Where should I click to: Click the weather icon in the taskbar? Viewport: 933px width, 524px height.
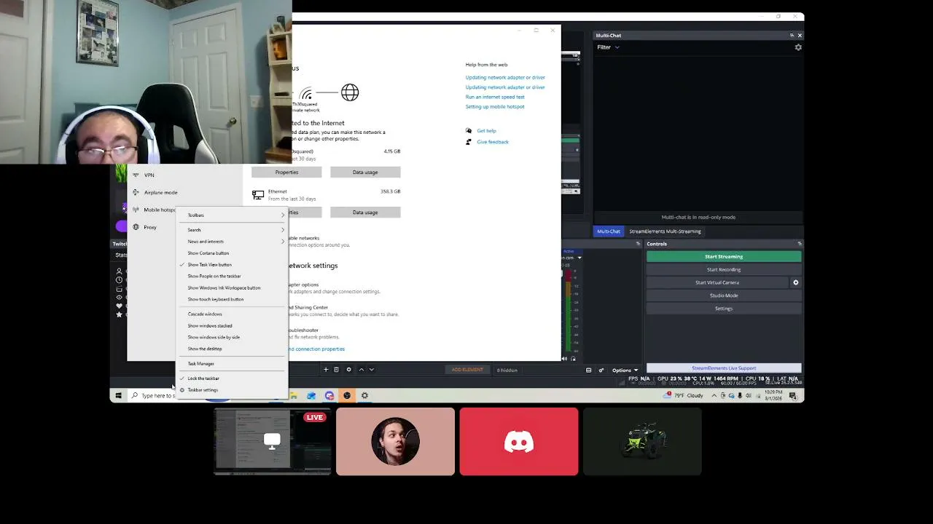tap(668, 395)
